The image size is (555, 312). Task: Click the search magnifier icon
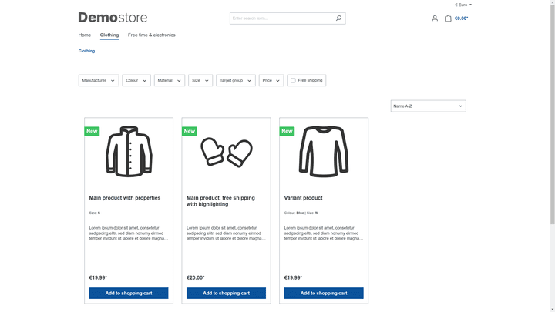tap(338, 18)
